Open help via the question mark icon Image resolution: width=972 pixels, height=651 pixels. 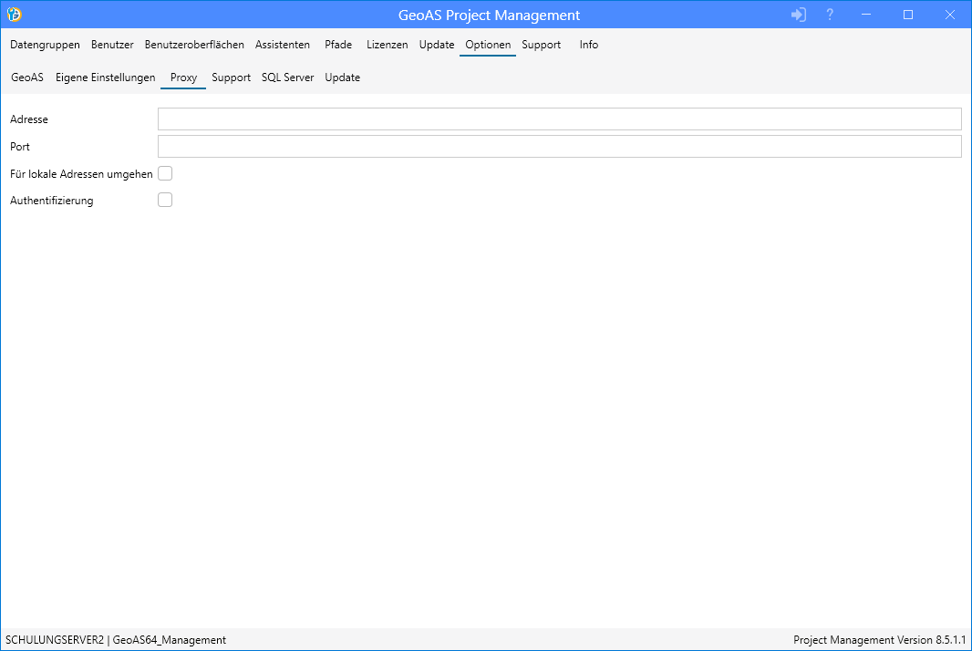[830, 15]
